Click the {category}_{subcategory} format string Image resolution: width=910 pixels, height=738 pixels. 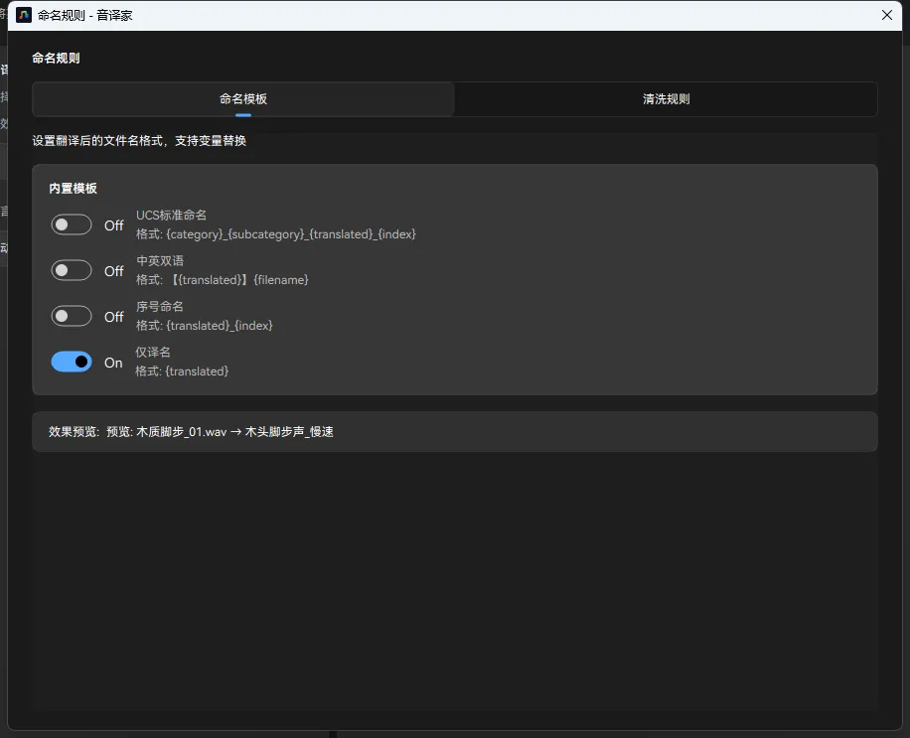click(x=291, y=234)
